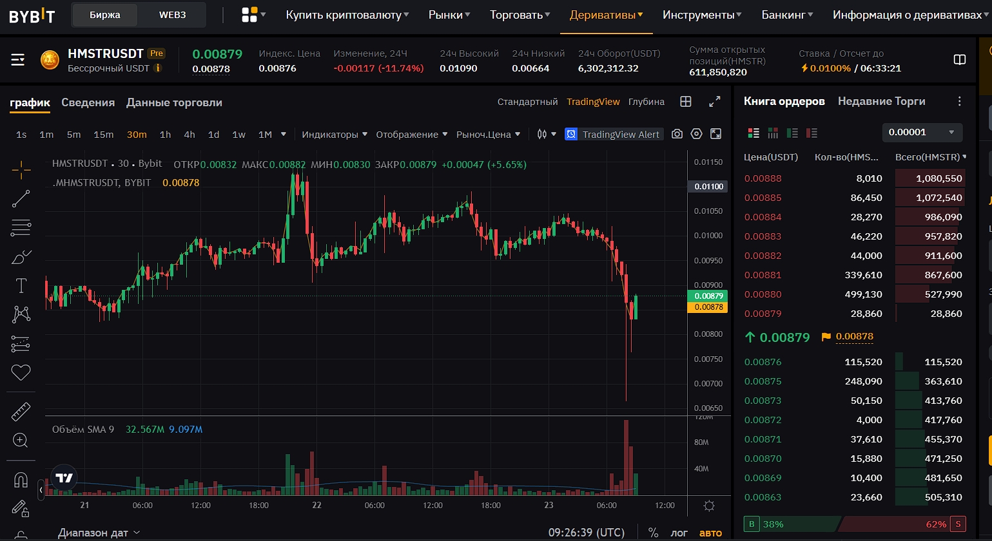Viewport: 992px width, 541px height.
Task: Open candle chart type selector icon
Action: [542, 134]
